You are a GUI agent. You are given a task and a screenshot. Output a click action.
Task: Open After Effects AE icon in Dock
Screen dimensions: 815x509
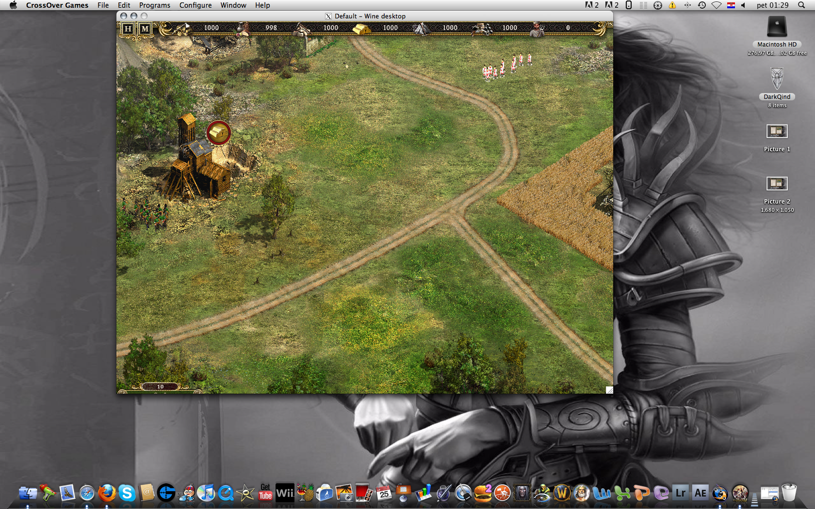click(x=701, y=493)
